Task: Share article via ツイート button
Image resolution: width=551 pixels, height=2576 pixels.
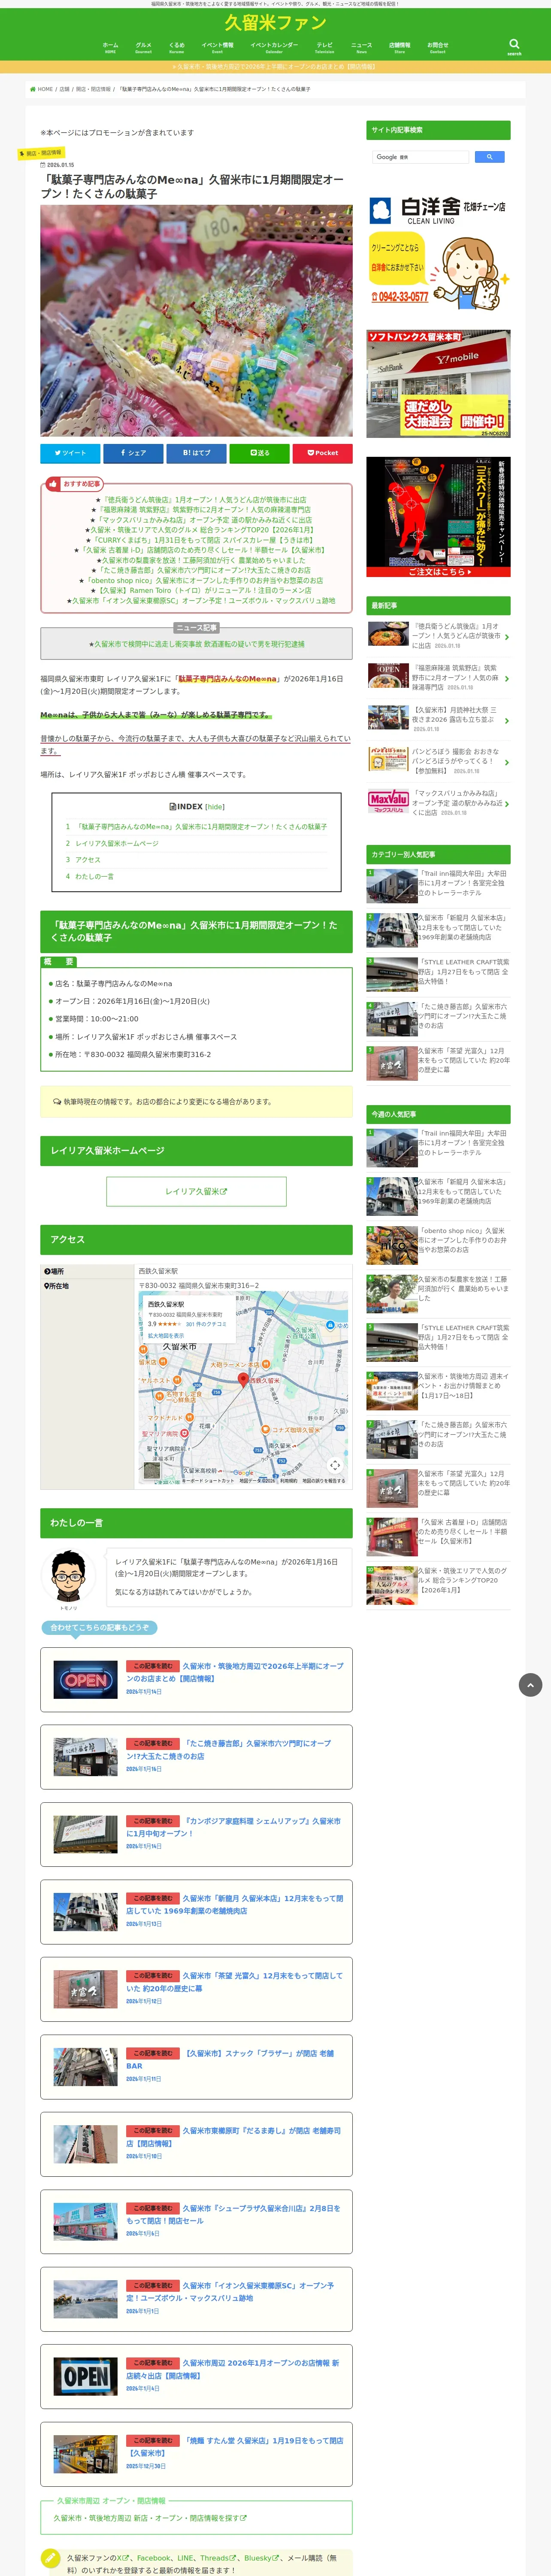Action: pyautogui.click(x=70, y=453)
